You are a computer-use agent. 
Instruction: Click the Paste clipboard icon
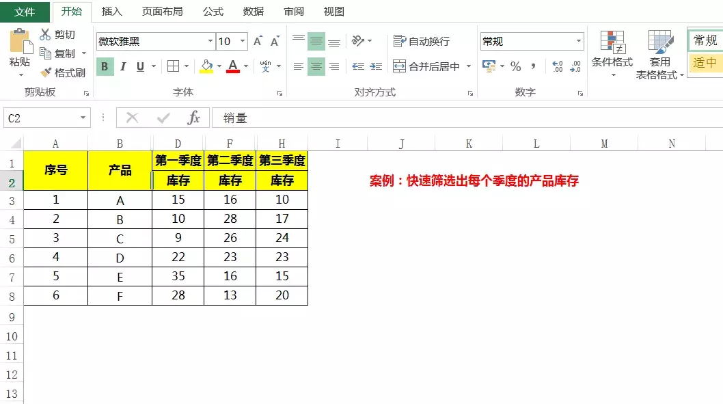tap(21, 42)
